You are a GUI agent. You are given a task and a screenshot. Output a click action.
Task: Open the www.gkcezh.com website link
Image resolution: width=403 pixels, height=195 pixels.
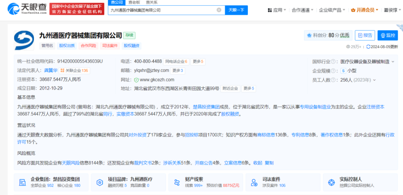click(157, 80)
